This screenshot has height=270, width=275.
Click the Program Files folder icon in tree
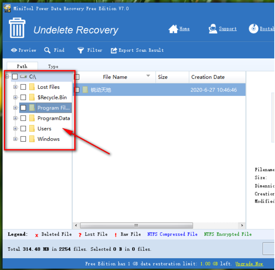coord(32,108)
